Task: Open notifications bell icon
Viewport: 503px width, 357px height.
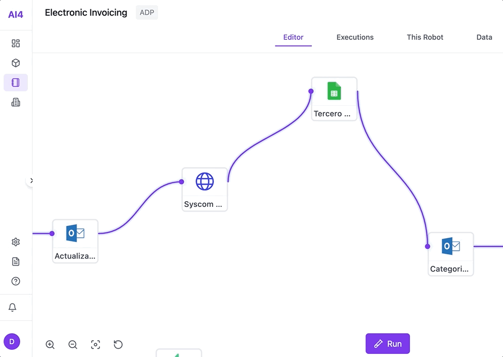Action: (12, 307)
